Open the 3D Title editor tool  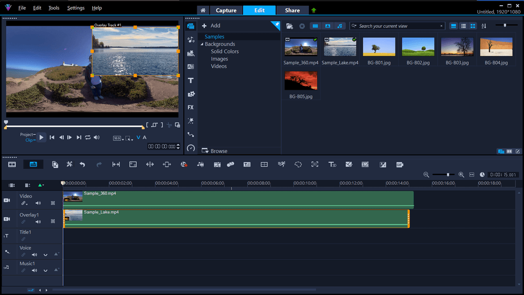332,165
